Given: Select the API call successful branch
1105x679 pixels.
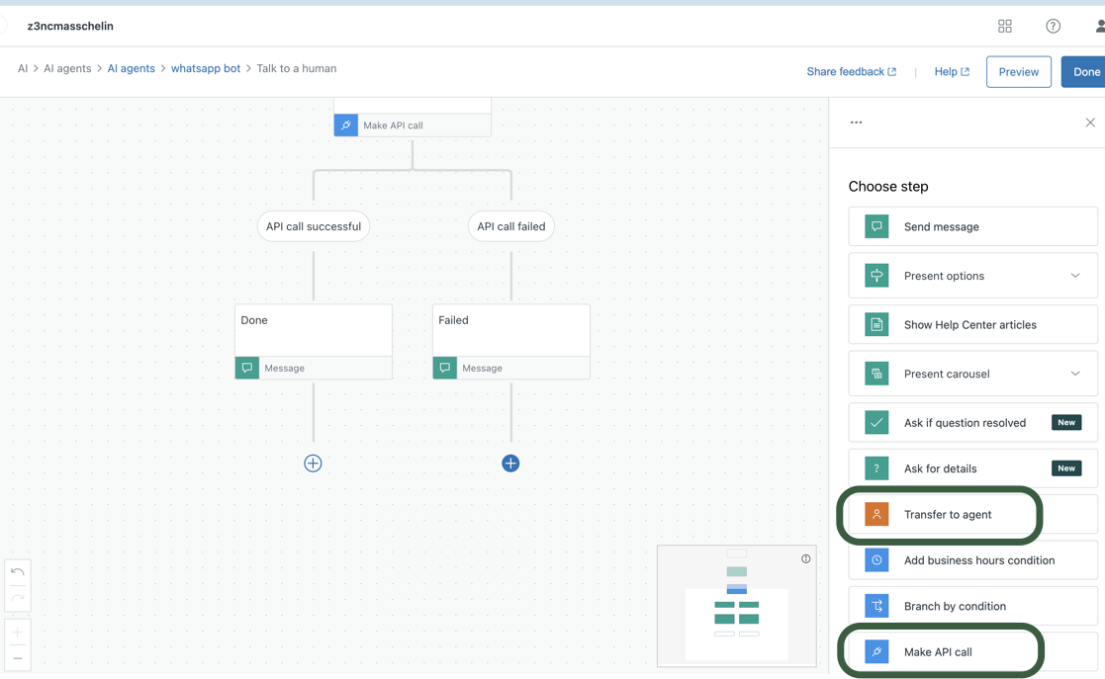Looking at the screenshot, I should pyautogui.click(x=314, y=226).
